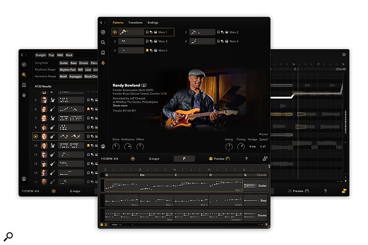This screenshot has height=245, width=368.
Task: Open the user account icon in center panel
Action: [103, 146]
